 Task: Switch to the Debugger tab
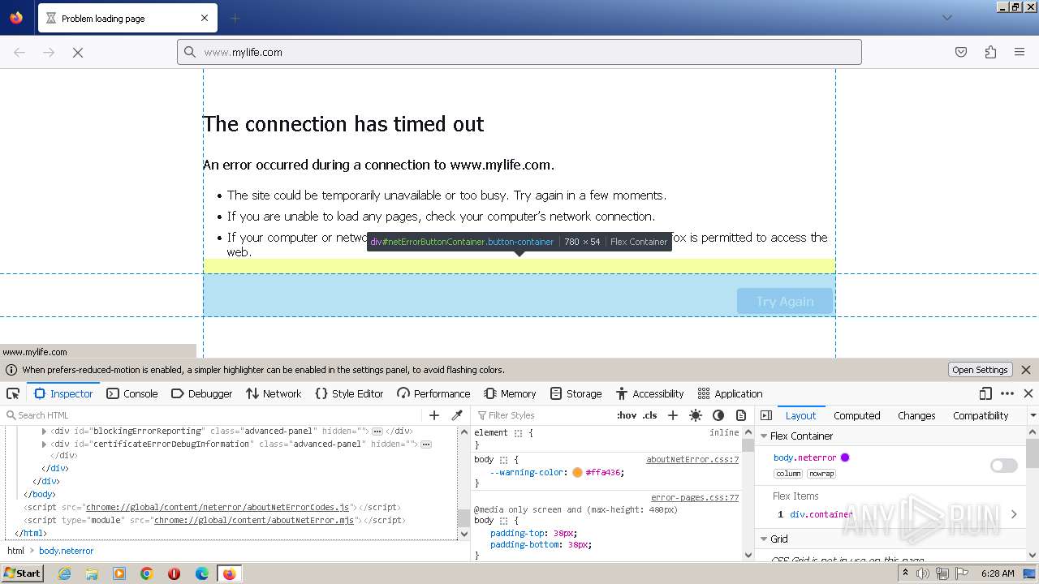[201, 393]
